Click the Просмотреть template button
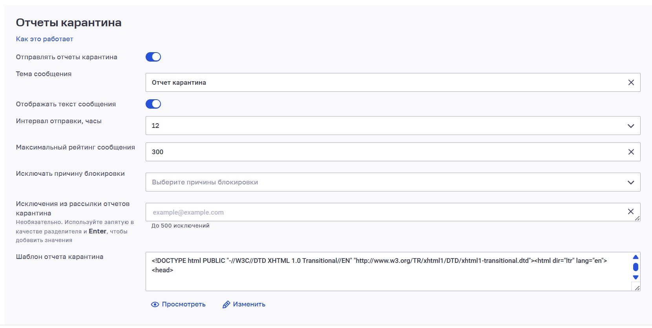This screenshot has height=328, width=652. click(178, 304)
